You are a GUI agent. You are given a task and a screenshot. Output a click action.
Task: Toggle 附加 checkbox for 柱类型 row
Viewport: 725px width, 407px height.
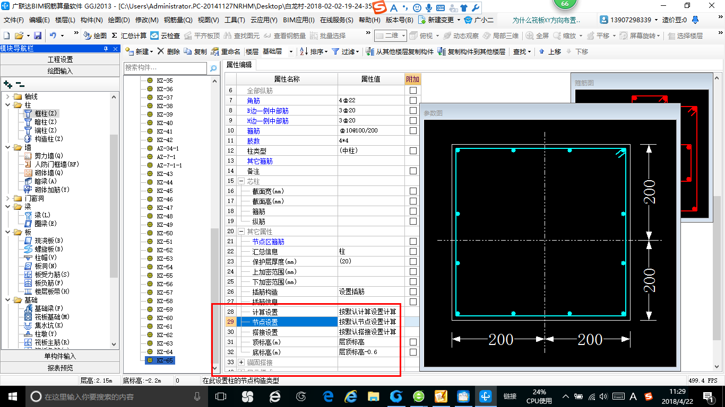pyautogui.click(x=413, y=151)
